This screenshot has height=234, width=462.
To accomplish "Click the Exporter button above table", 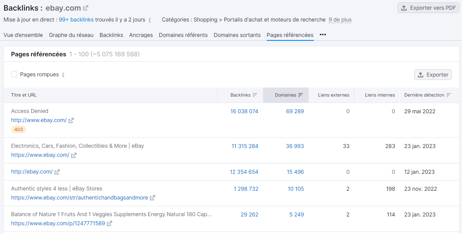I will click(x=433, y=75).
